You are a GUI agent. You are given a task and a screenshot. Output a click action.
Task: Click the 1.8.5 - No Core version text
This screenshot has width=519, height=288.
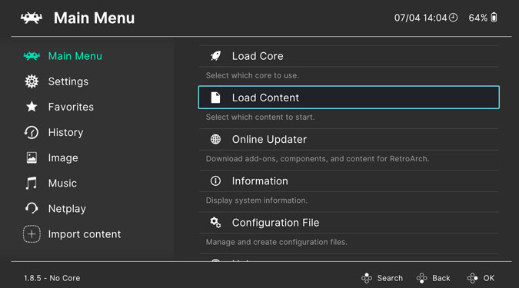point(52,278)
